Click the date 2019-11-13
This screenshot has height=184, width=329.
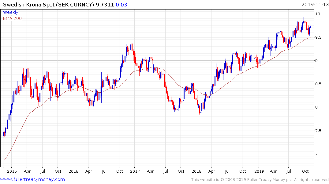click(315, 5)
